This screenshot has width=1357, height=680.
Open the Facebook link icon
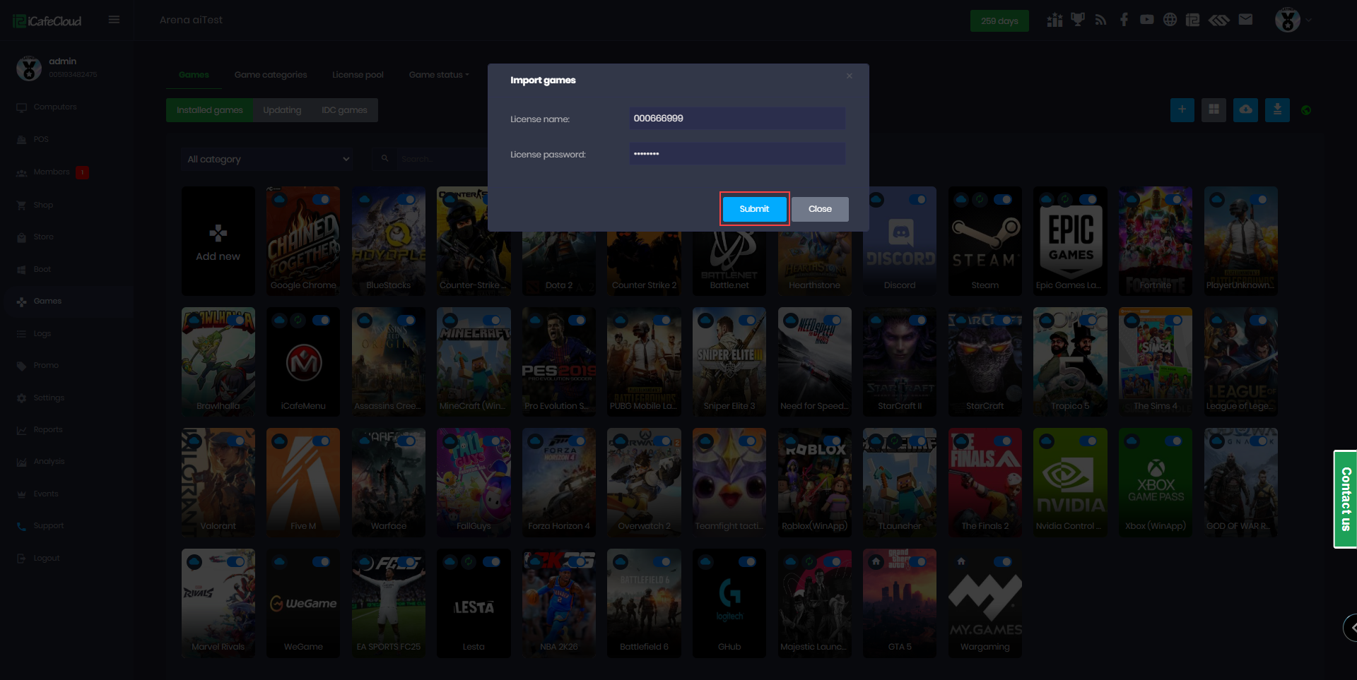click(x=1124, y=20)
